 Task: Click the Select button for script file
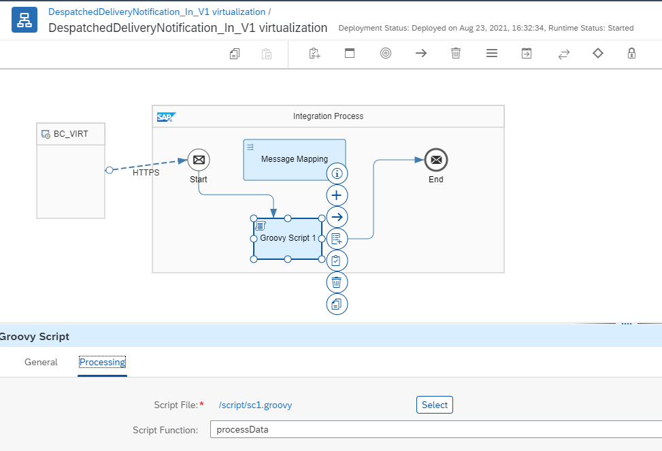tap(435, 405)
